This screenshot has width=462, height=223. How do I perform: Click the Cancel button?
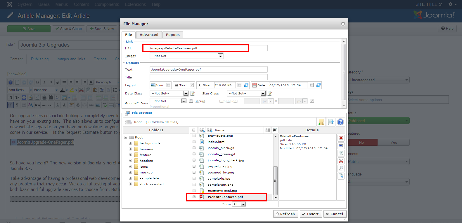(335, 214)
